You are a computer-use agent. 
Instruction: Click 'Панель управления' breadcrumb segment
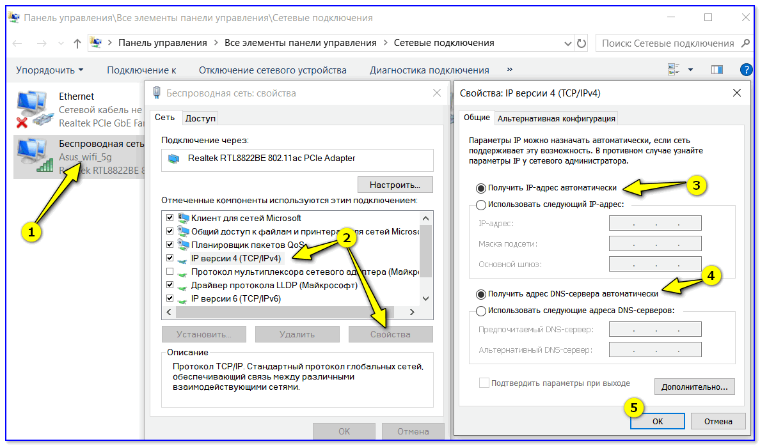point(162,43)
